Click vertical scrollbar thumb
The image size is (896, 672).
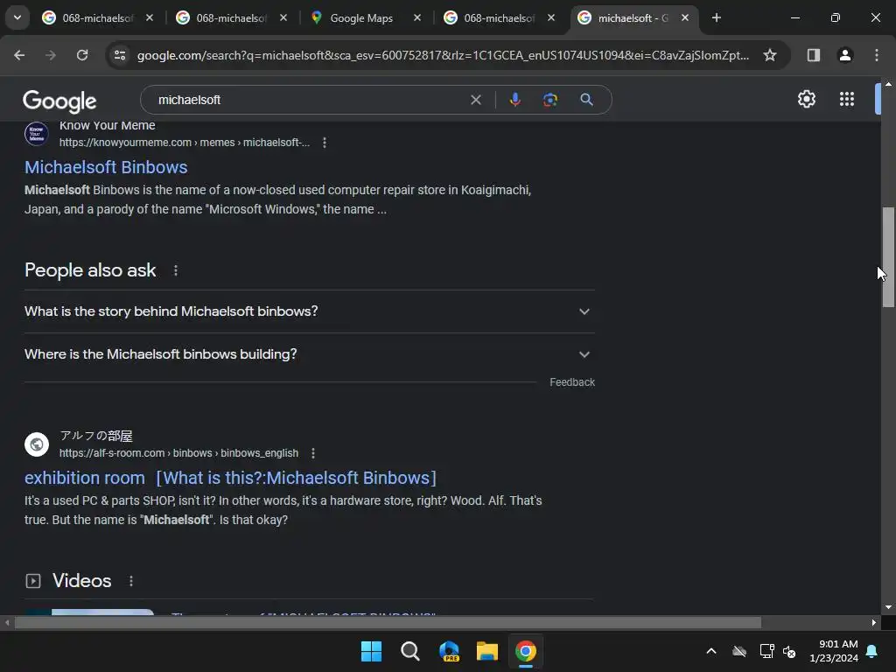pyautogui.click(x=888, y=257)
